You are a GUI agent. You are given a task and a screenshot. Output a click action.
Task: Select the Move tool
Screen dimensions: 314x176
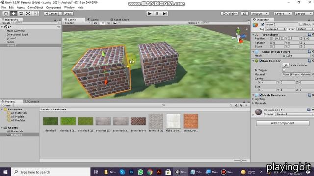(x=13, y=13)
